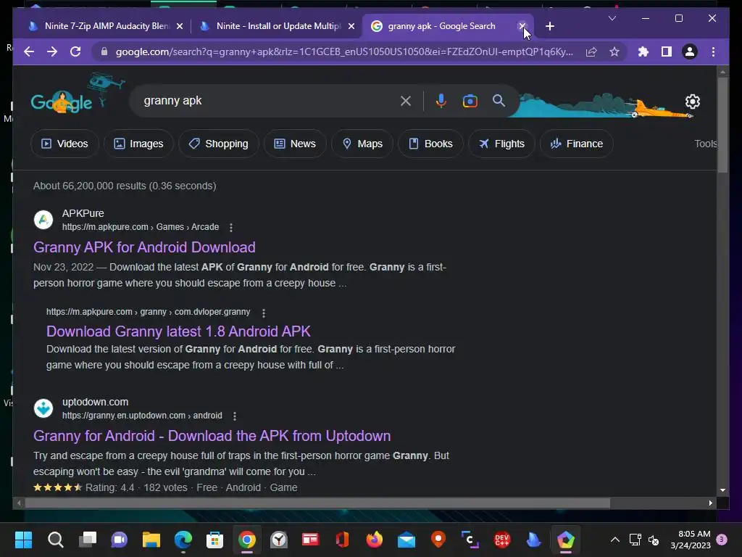This screenshot has width=742, height=557.
Task: Reload the Google search page
Action: (x=75, y=51)
